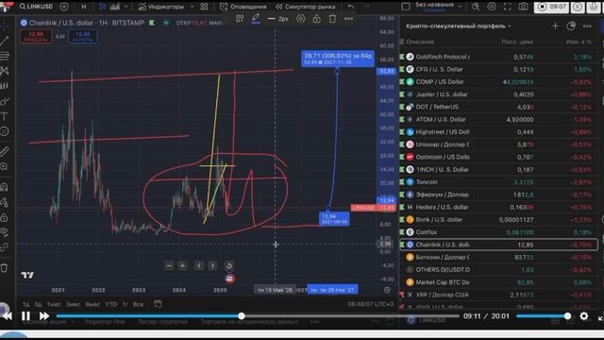
Task: Open more options on drawing toolbar
Action: click(348, 19)
